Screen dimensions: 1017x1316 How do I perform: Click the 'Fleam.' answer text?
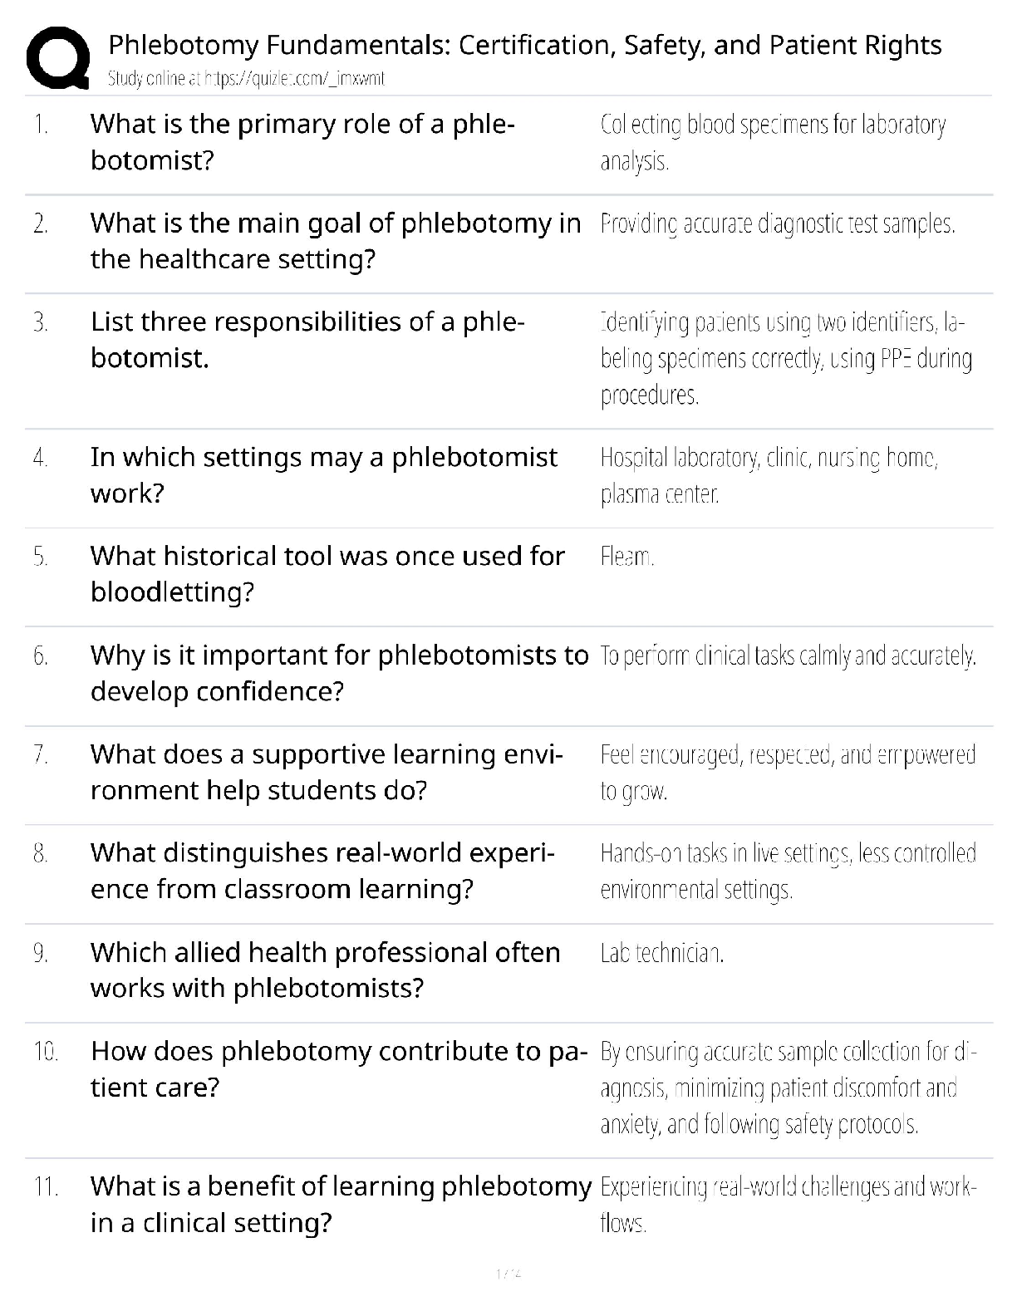627,557
